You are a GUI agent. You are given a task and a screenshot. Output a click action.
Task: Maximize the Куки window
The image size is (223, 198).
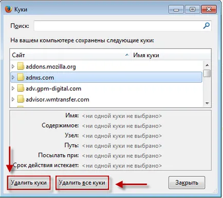192,9
